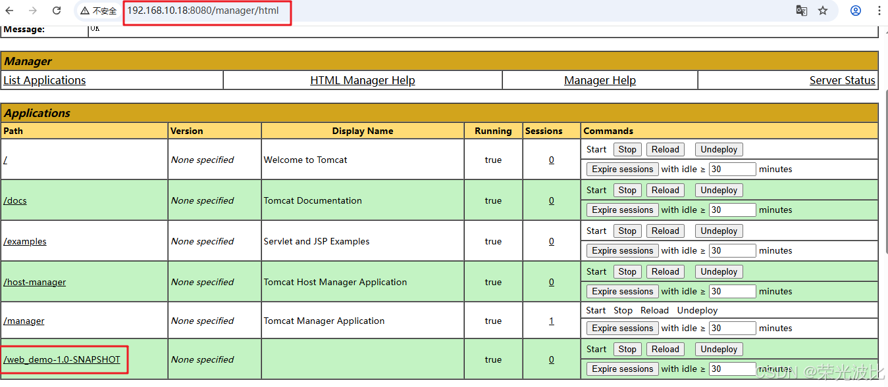The height and width of the screenshot is (387, 888).
Task: View sessions count for root application
Action: point(552,160)
